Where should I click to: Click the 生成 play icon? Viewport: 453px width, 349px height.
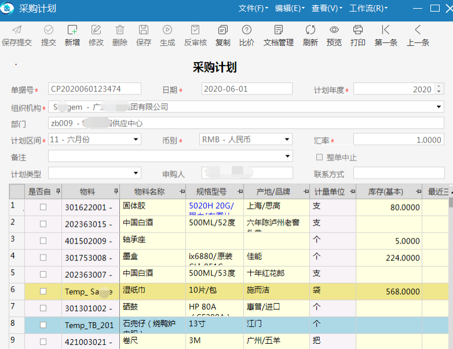click(x=167, y=30)
